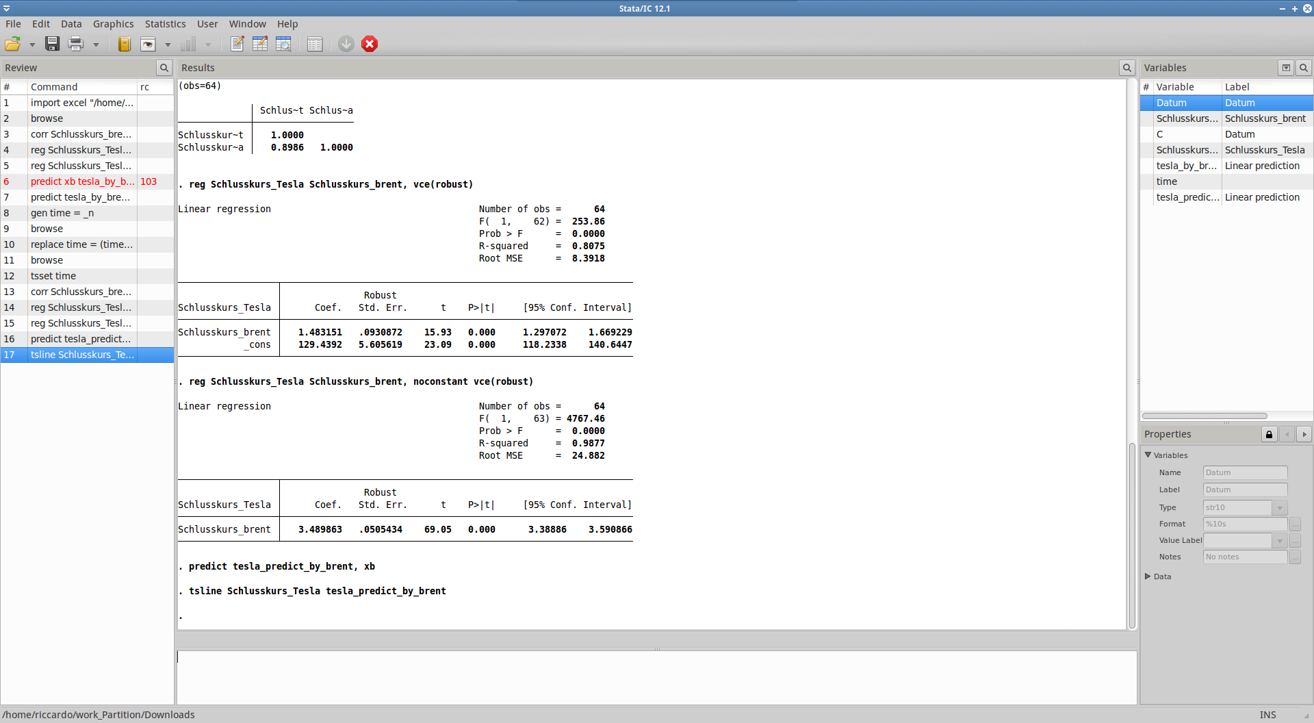Click the window menu arrow in title bar

click(x=6, y=8)
